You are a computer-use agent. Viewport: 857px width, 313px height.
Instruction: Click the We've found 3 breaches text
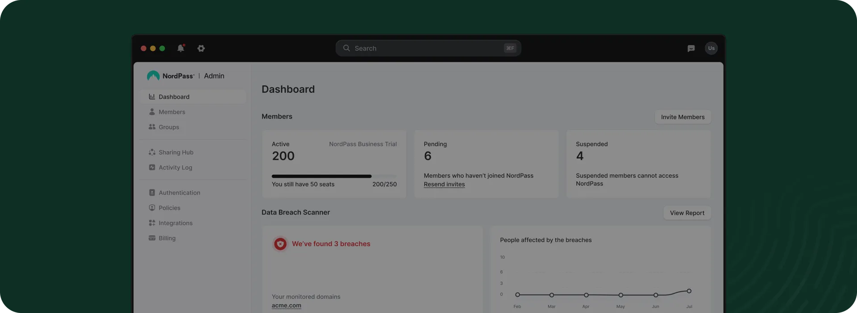[331, 244]
